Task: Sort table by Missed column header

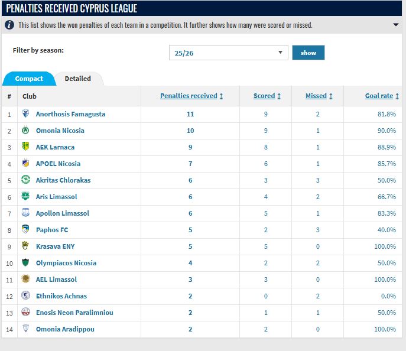Action: [319, 96]
